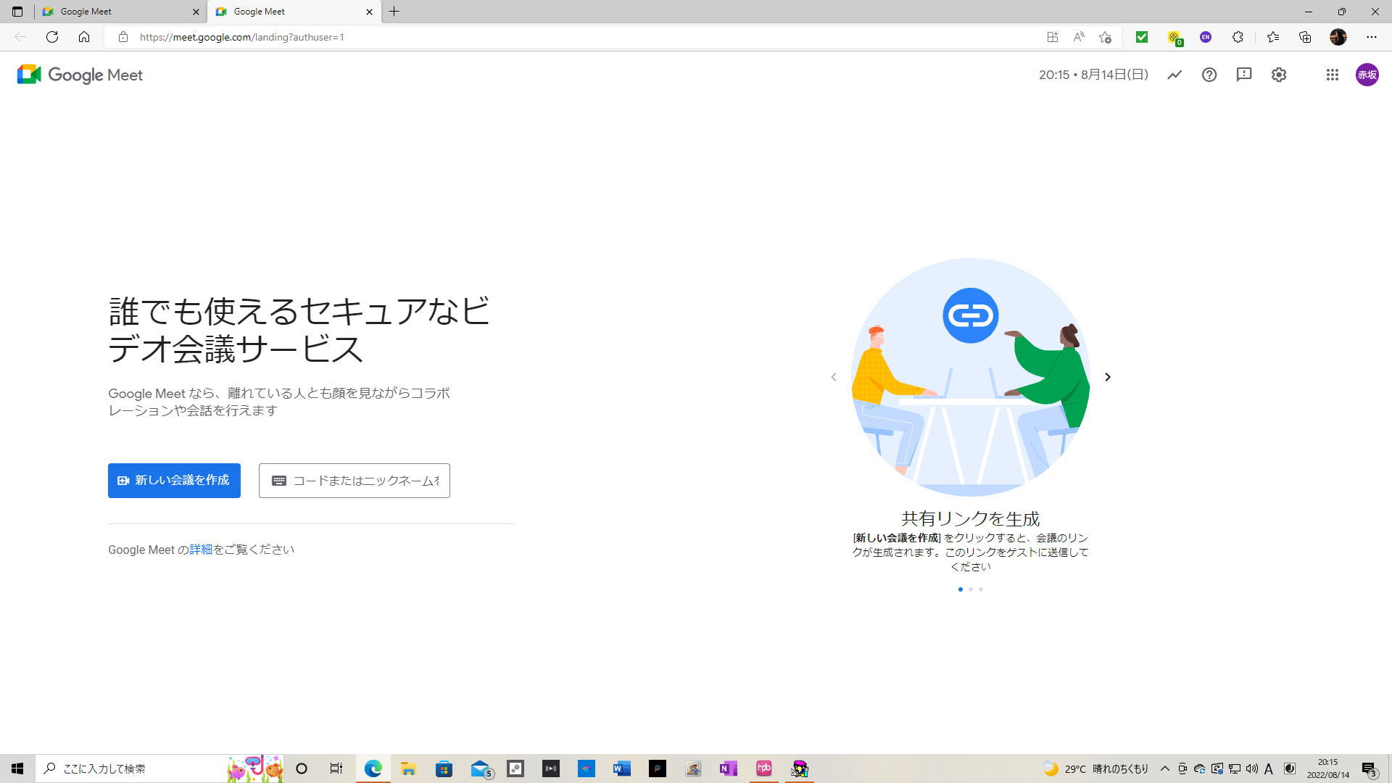The width and height of the screenshot is (1392, 783).
Task: Open the Meet help question-mark icon
Action: [1209, 75]
